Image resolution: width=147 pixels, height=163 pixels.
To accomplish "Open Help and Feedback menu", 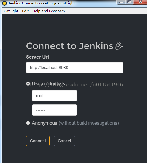I will tap(49, 11).
